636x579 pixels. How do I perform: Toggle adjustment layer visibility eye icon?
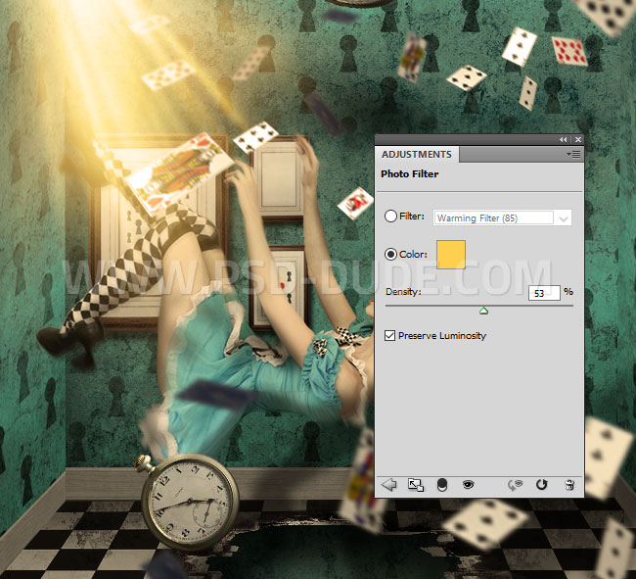[468, 484]
